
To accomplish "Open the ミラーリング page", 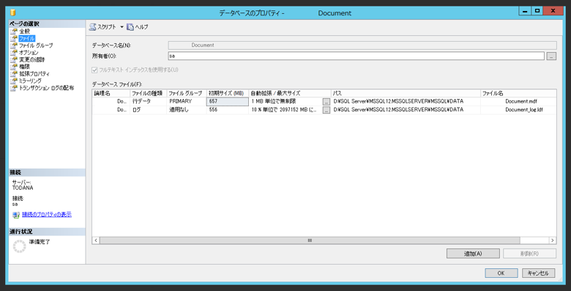I will [x=30, y=81].
